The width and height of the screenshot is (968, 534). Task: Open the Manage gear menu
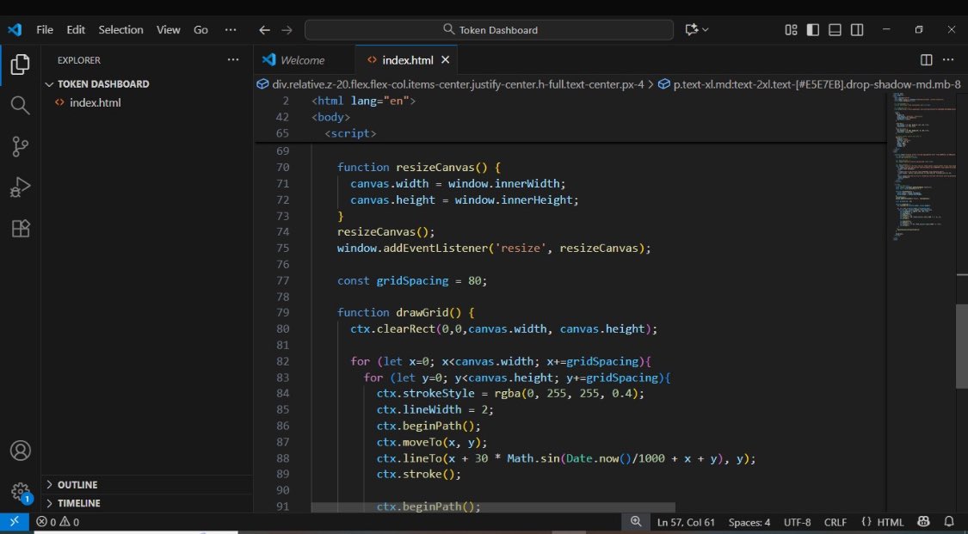pyautogui.click(x=20, y=491)
